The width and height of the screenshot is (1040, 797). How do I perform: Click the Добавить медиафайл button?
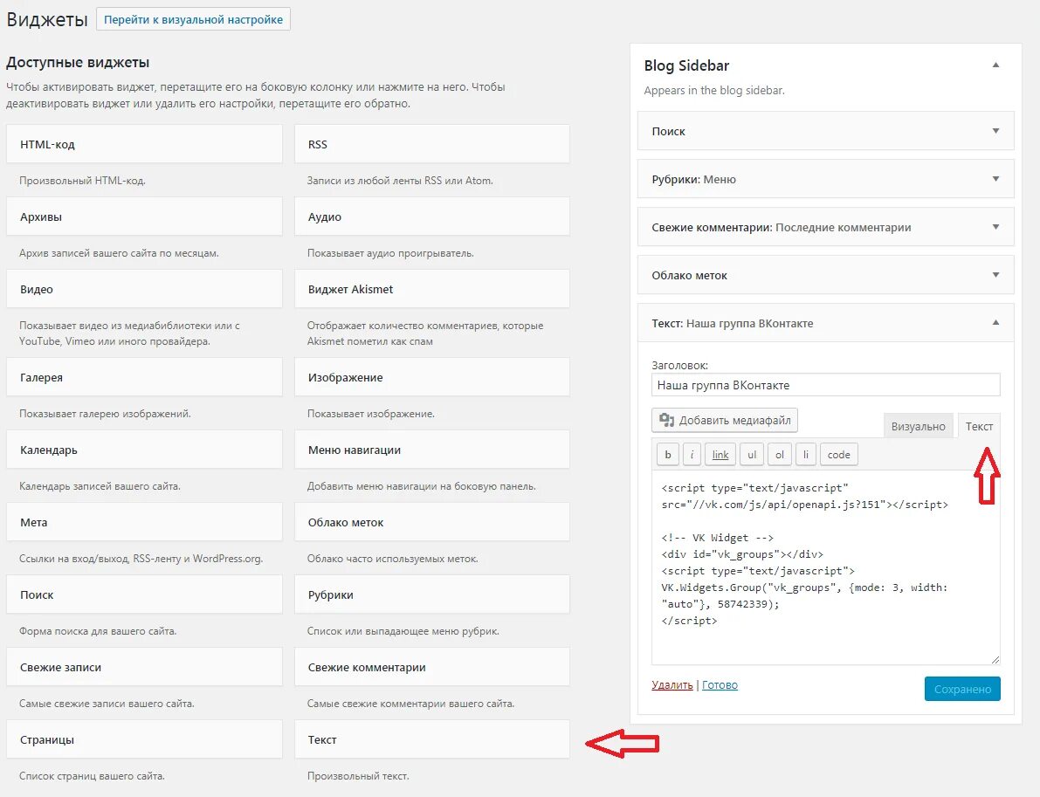point(725,421)
